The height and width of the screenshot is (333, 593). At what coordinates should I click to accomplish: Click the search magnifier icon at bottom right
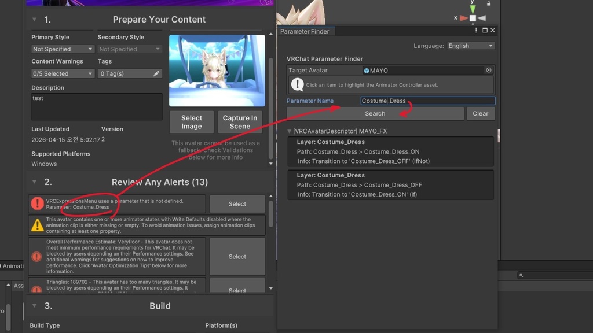pos(522,275)
